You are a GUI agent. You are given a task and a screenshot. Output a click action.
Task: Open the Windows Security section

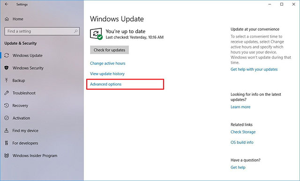pyautogui.click(x=28, y=68)
